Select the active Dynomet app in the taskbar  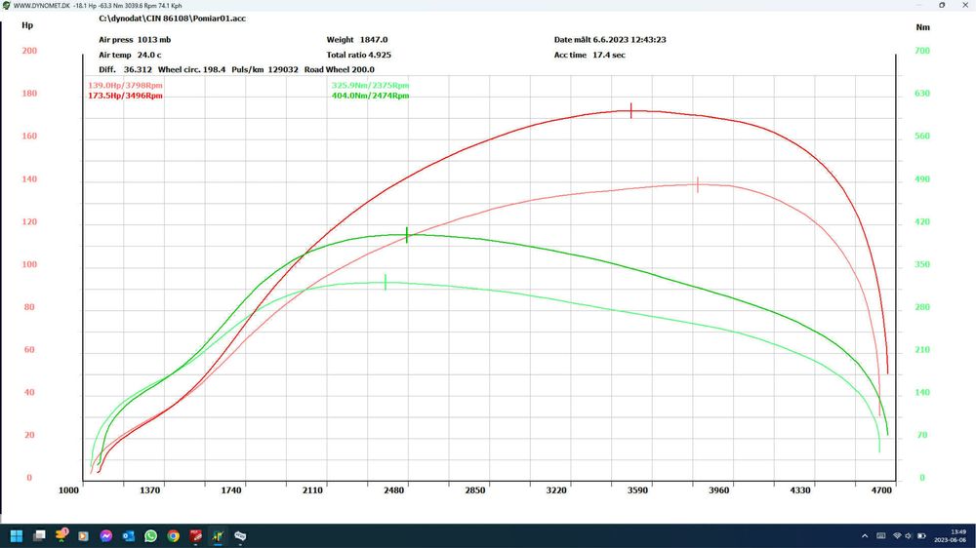(218, 535)
